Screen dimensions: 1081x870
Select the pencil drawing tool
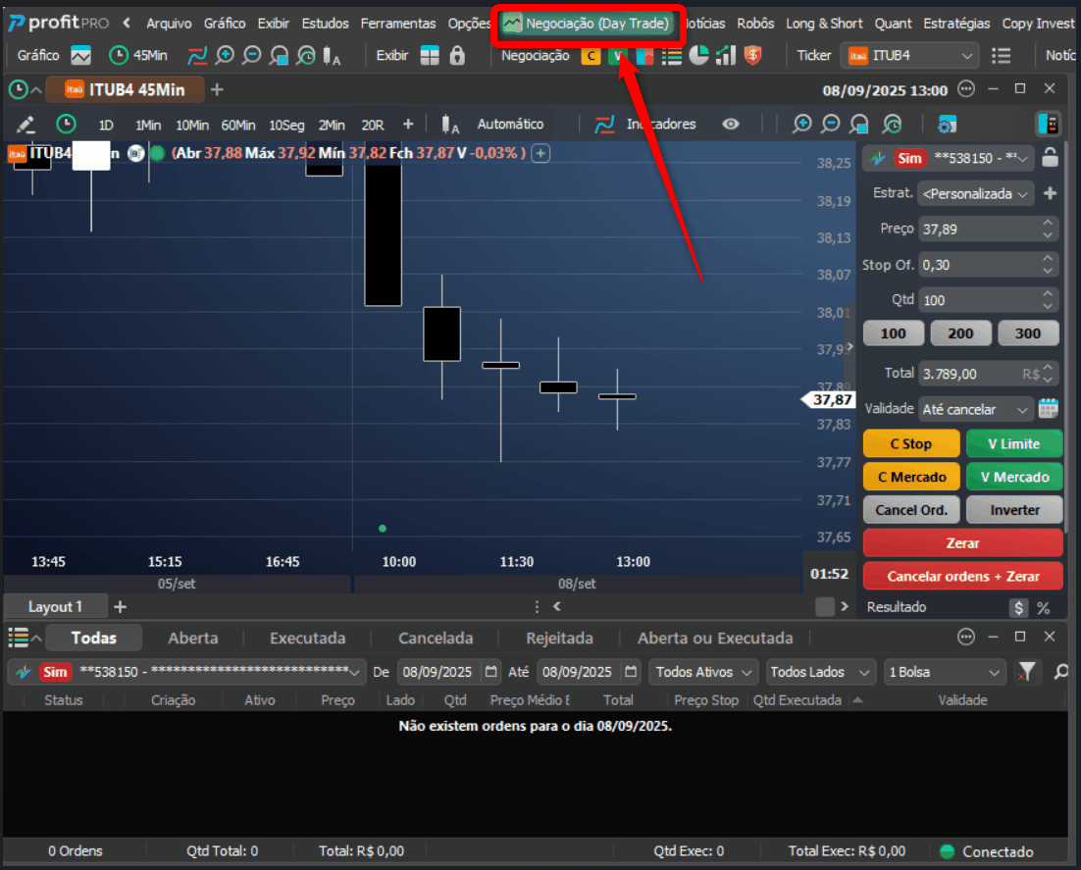coord(26,125)
